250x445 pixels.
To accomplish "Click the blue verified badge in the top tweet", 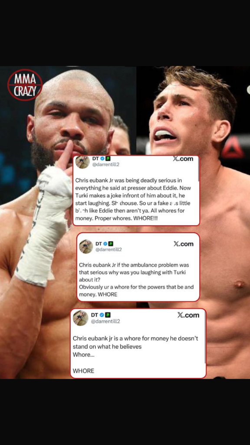I will [103, 159].
